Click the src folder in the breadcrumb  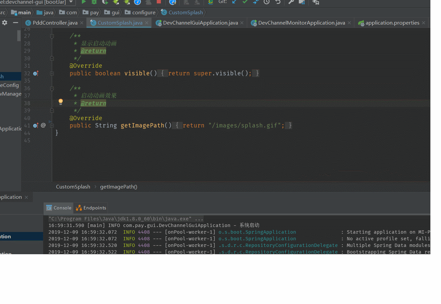tap(3, 13)
